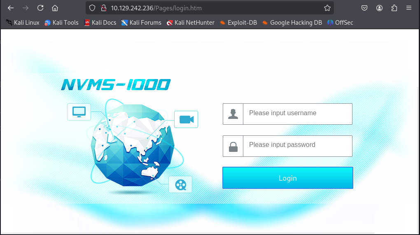The image size is (420, 235).
Task: Click the browser back arrow
Action: [x=11, y=8]
